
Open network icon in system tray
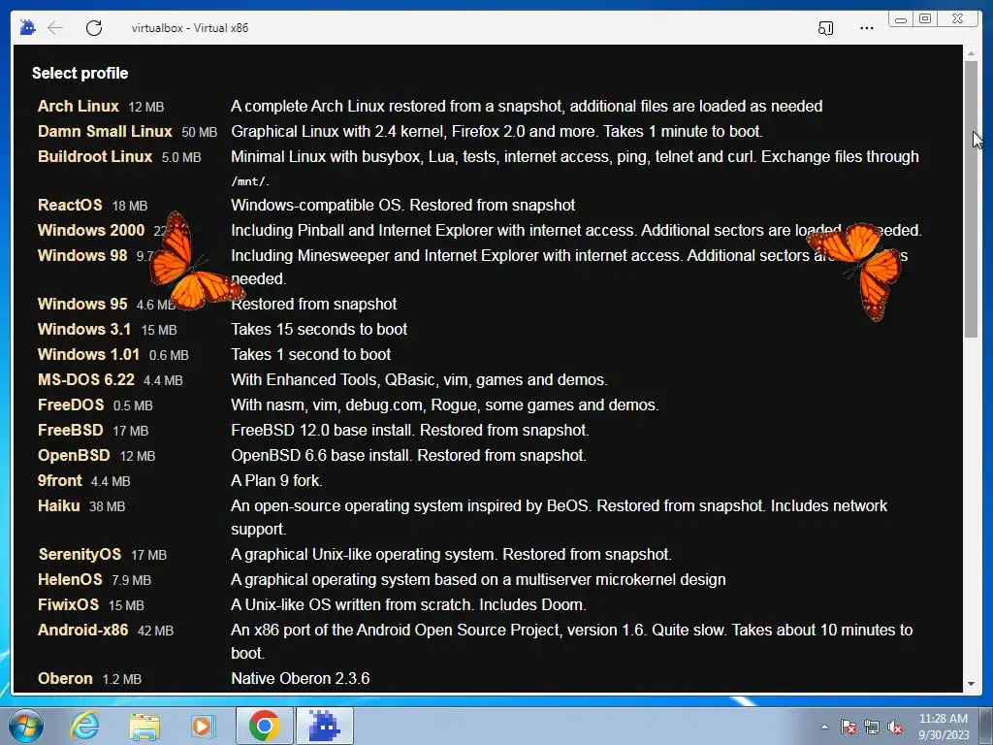[872, 727]
